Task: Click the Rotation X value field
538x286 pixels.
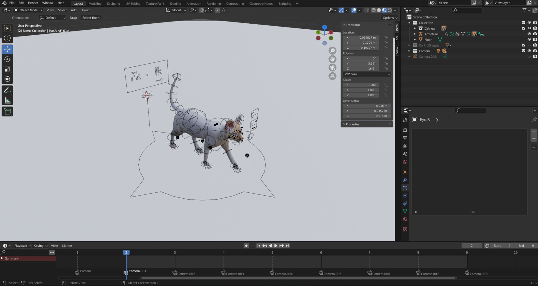Action: pos(361,58)
